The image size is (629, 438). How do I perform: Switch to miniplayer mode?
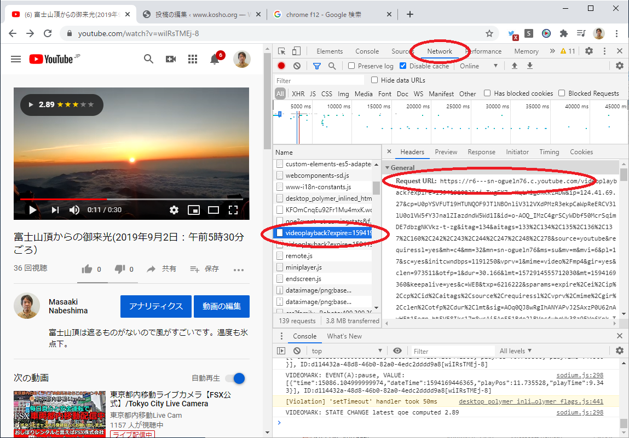[x=194, y=209]
